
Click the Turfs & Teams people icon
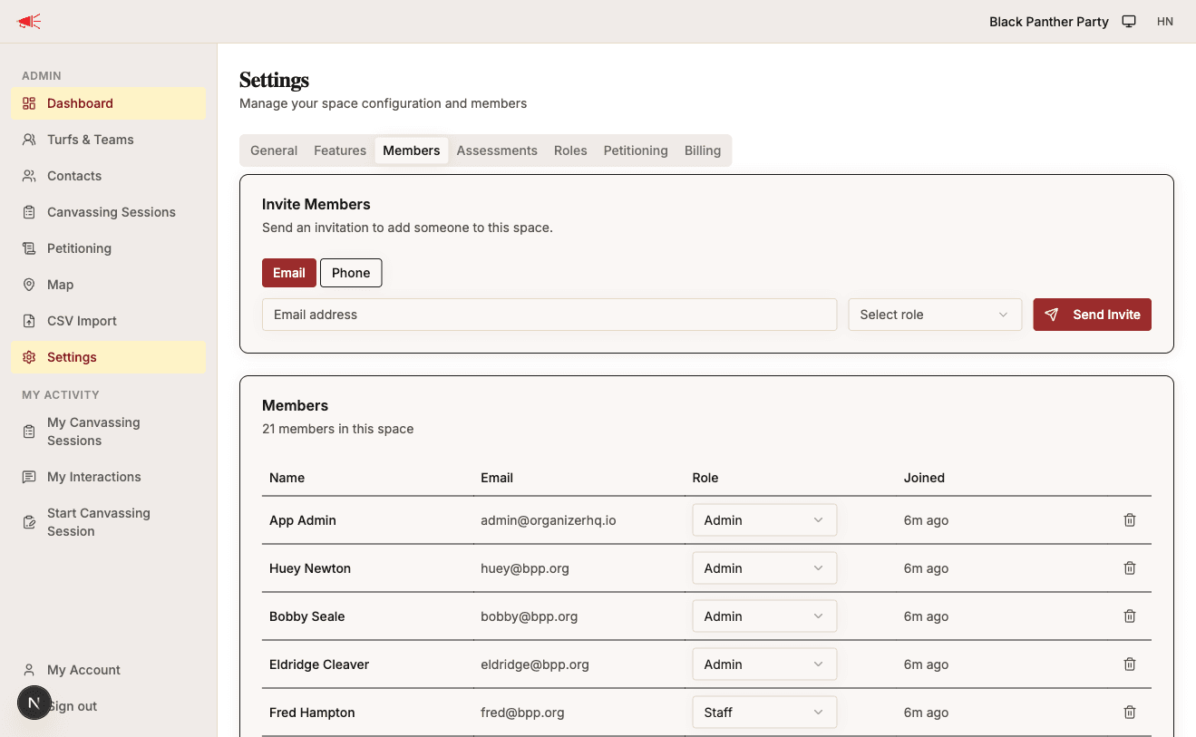(x=29, y=140)
